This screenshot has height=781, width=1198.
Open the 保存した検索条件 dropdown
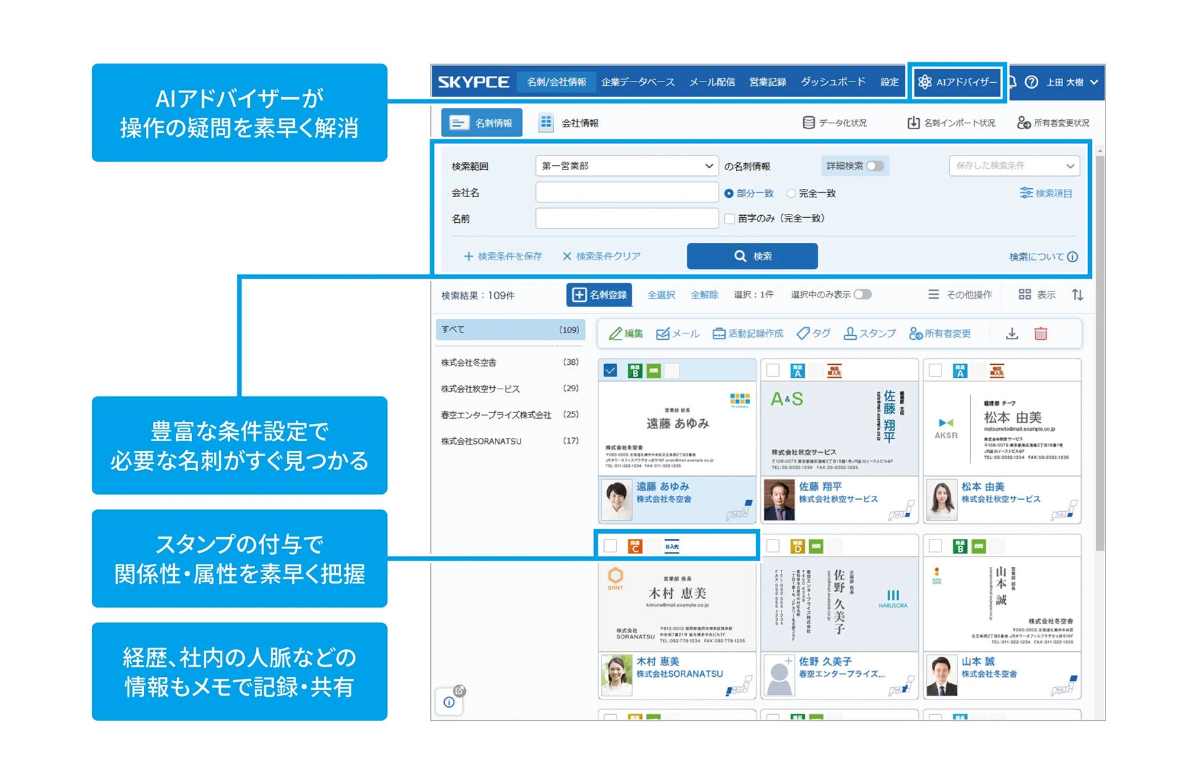click(1014, 166)
